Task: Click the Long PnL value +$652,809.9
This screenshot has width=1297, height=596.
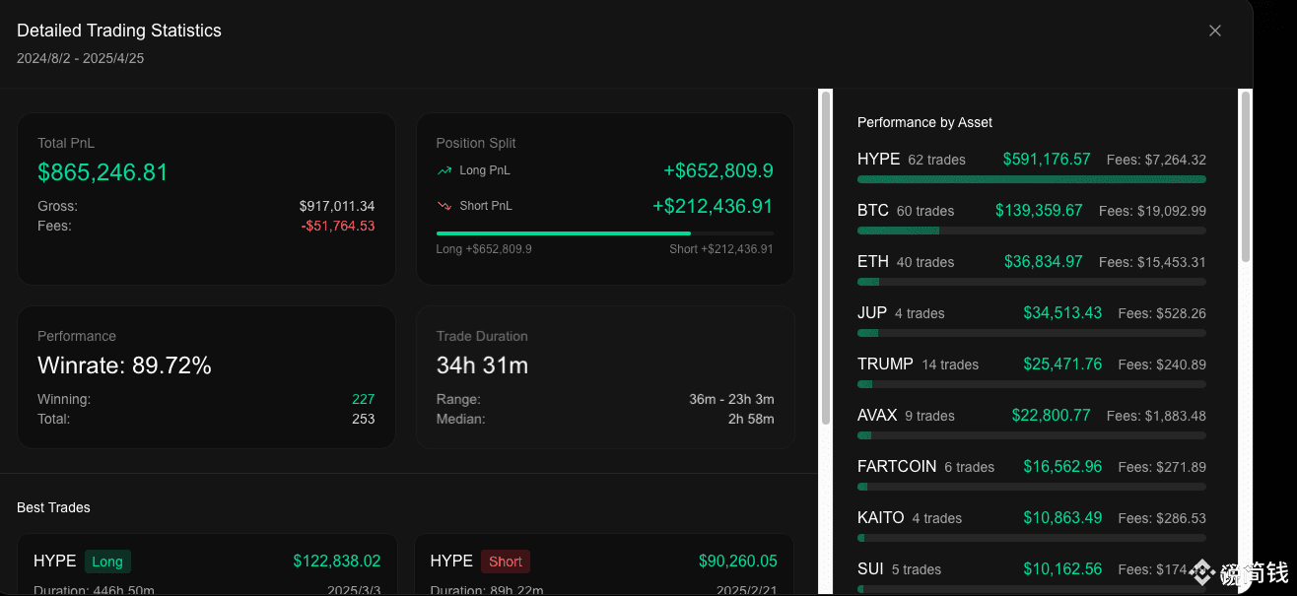Action: 718,170
